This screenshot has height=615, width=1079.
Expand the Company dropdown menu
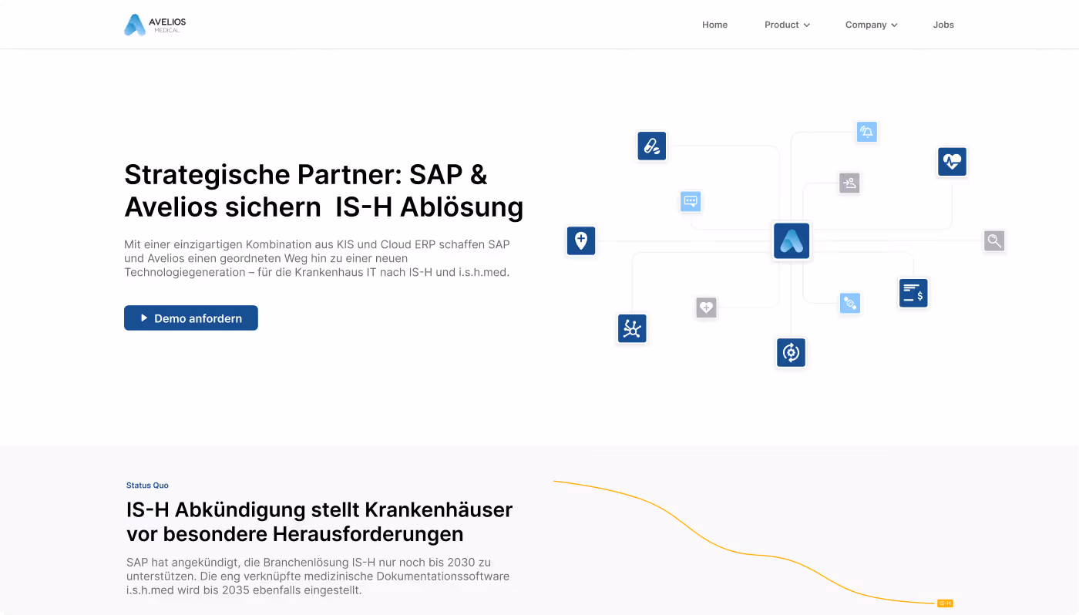(x=871, y=25)
